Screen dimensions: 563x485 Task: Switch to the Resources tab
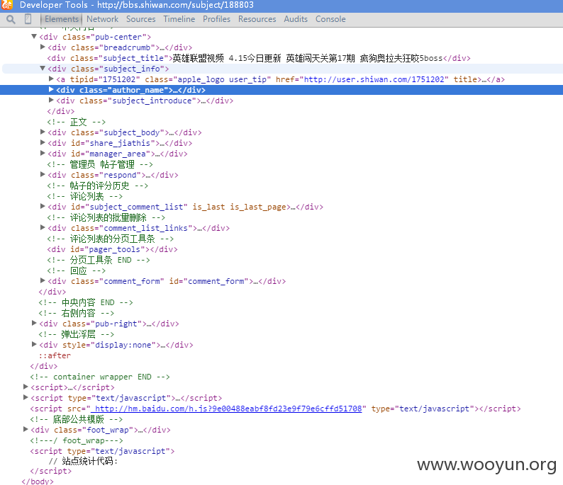point(257,19)
